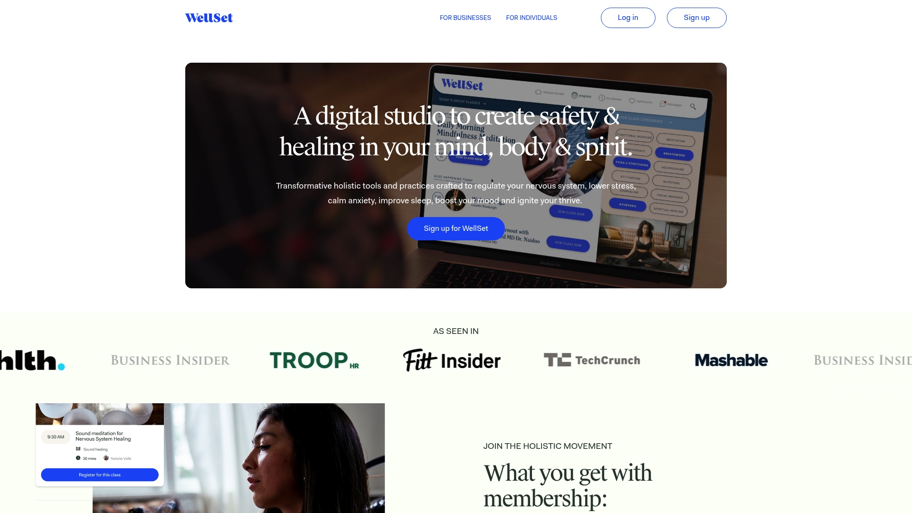Click the Mashable logo
Viewport: 912px width, 513px height.
[x=731, y=360]
